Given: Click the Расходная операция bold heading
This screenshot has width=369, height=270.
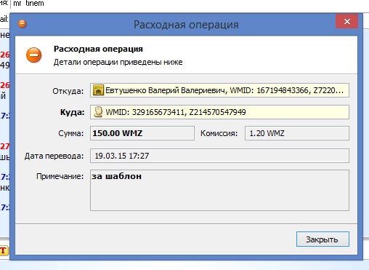Looking at the screenshot, I should [98, 49].
